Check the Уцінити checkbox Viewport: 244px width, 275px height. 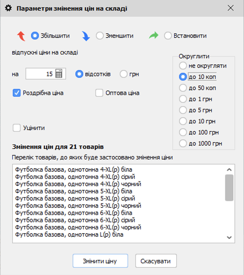[16, 128]
